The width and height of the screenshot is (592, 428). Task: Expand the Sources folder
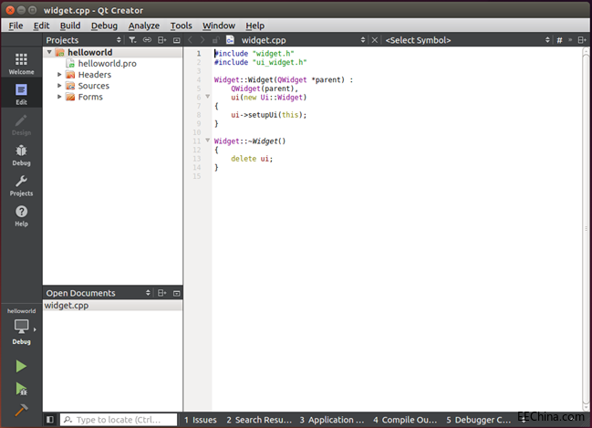(59, 86)
